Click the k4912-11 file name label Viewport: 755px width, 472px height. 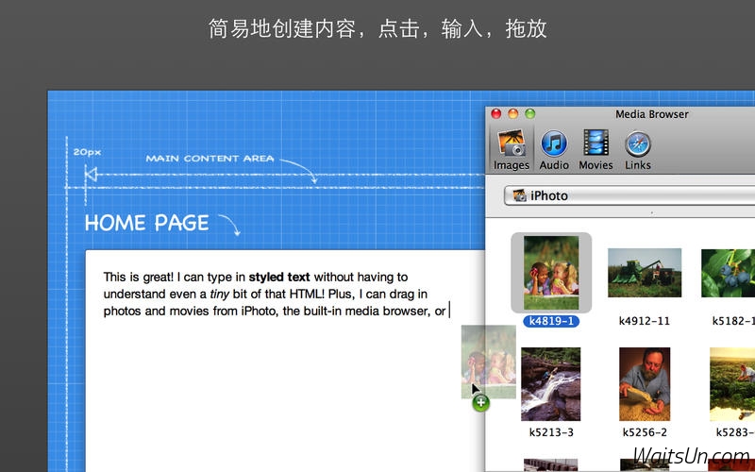click(645, 321)
